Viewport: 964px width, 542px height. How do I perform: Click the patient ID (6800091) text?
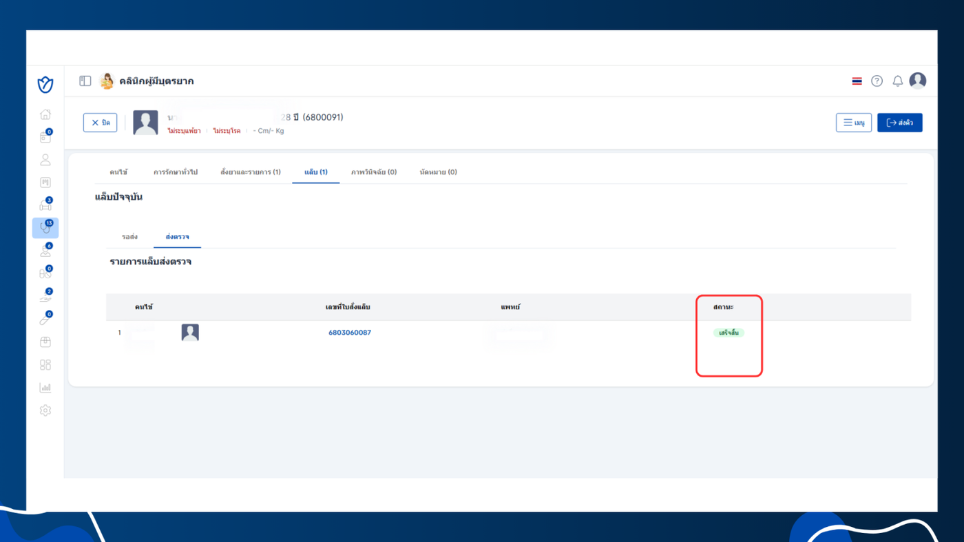pos(323,117)
